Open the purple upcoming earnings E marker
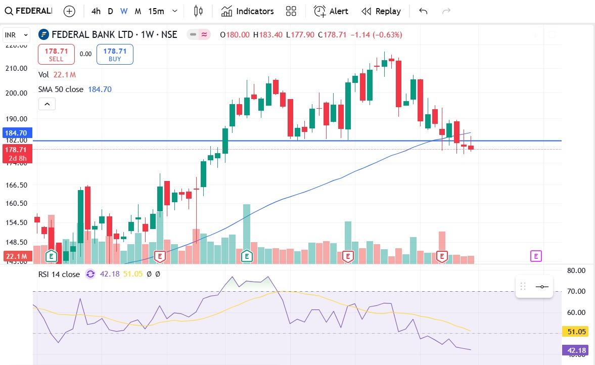Screen dimensions: 595x365 coord(536,256)
